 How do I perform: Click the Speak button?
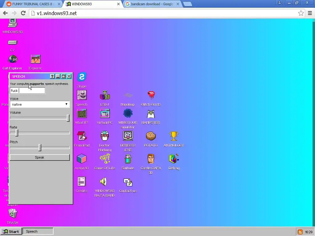[40, 157]
